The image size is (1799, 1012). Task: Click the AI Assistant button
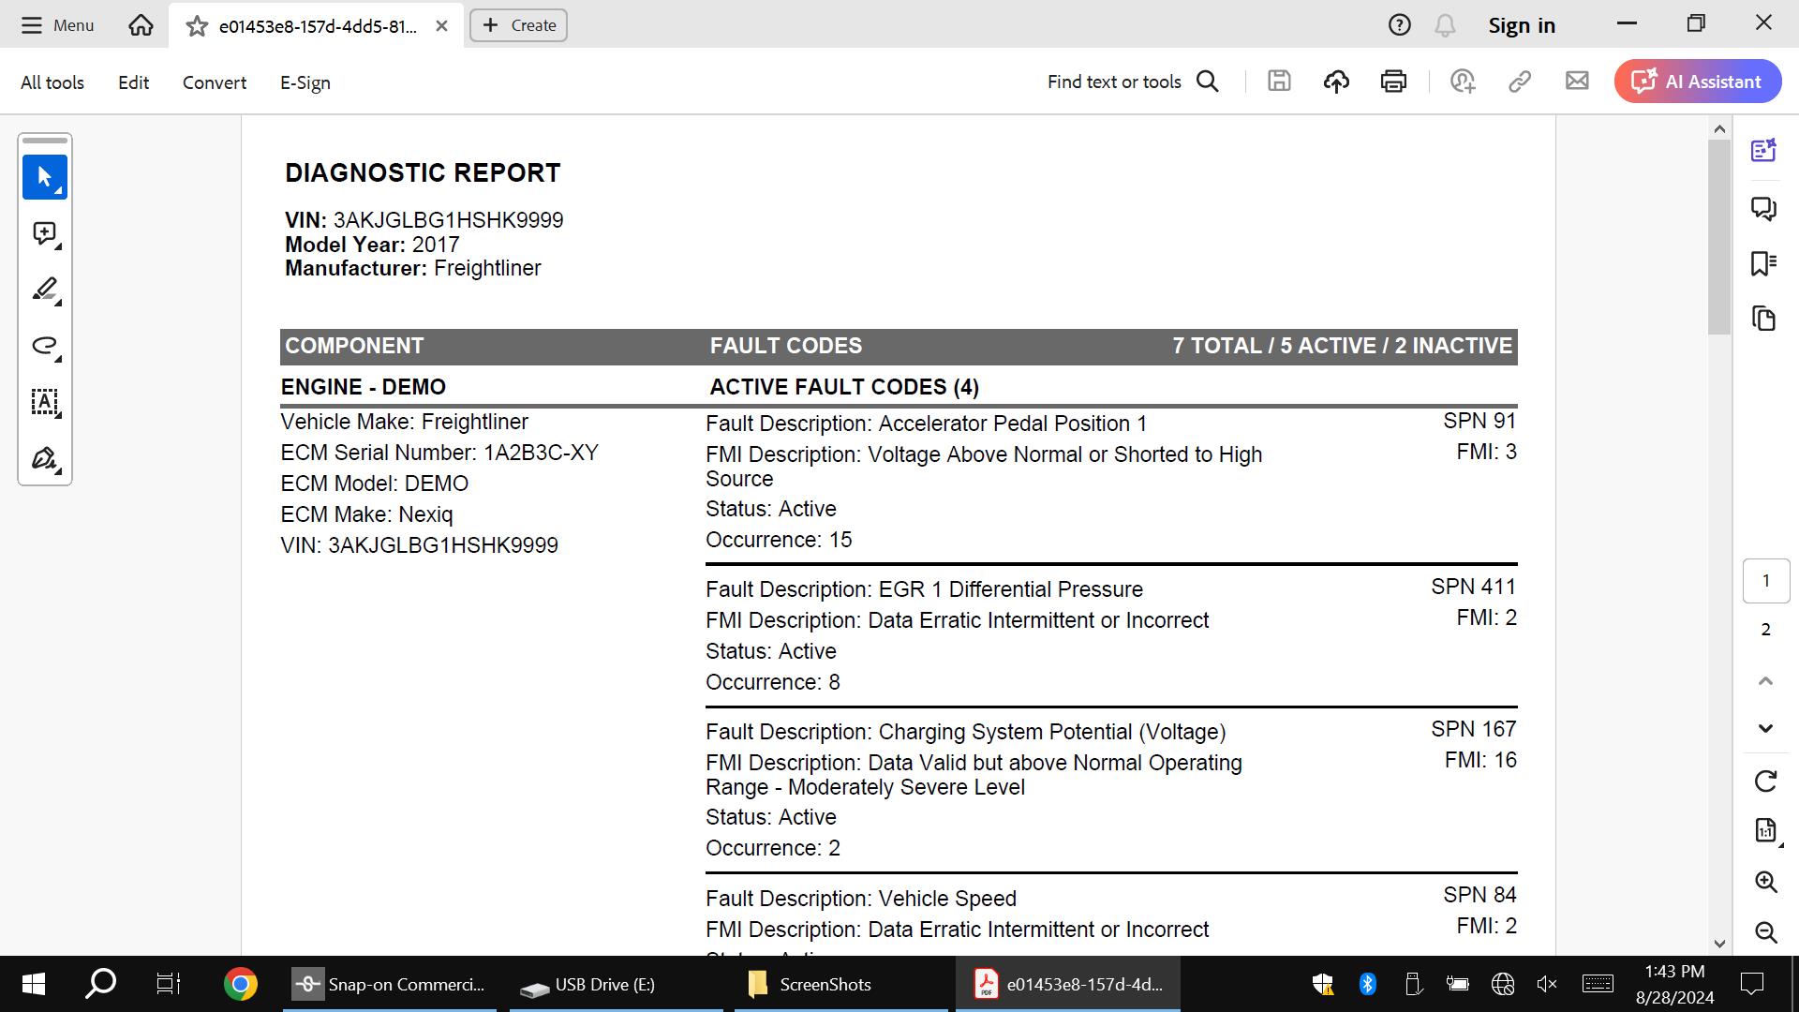click(1697, 82)
